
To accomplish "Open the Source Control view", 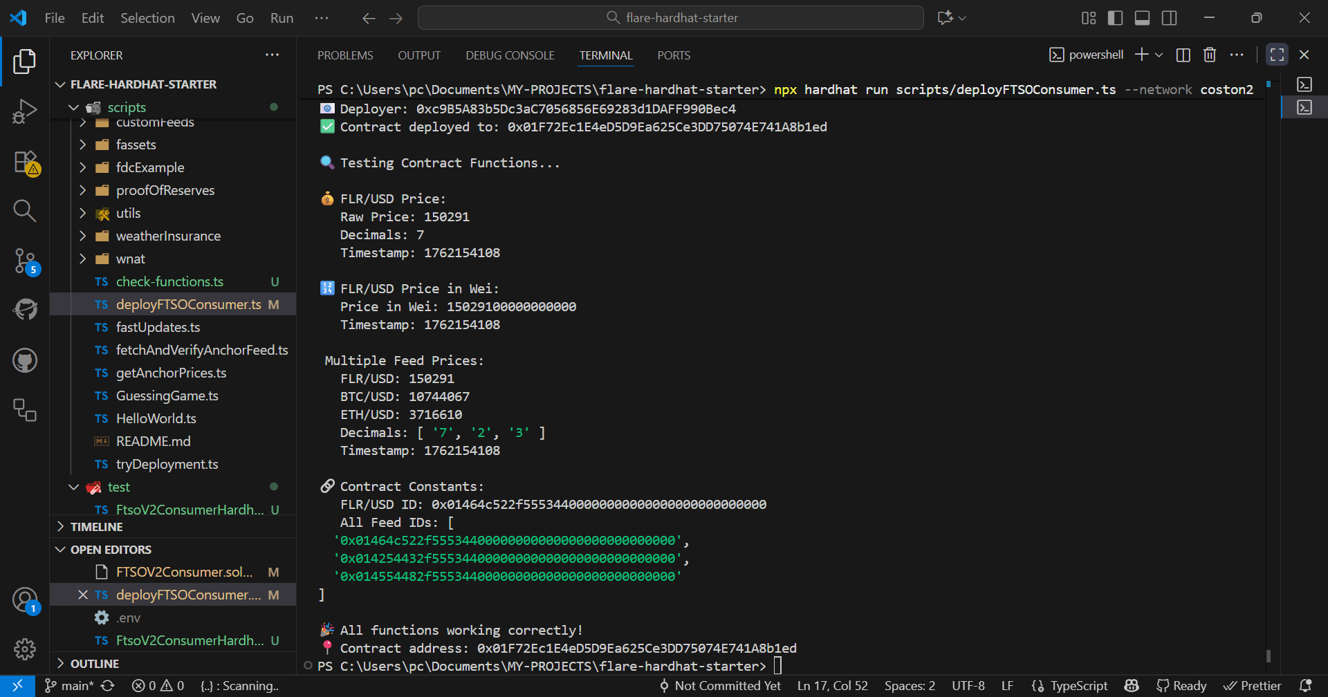I will pyautogui.click(x=25, y=261).
